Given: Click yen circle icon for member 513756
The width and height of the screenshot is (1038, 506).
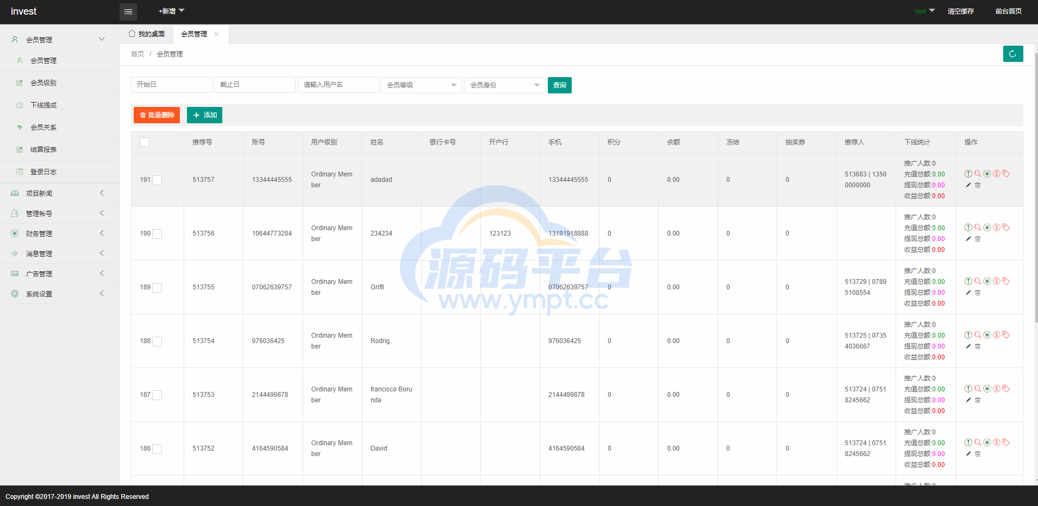Looking at the screenshot, I should pyautogui.click(x=987, y=227).
